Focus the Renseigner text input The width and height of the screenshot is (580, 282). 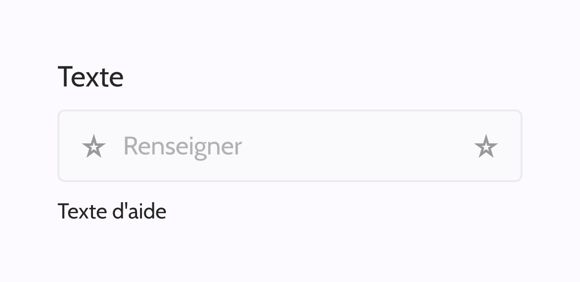288,146
